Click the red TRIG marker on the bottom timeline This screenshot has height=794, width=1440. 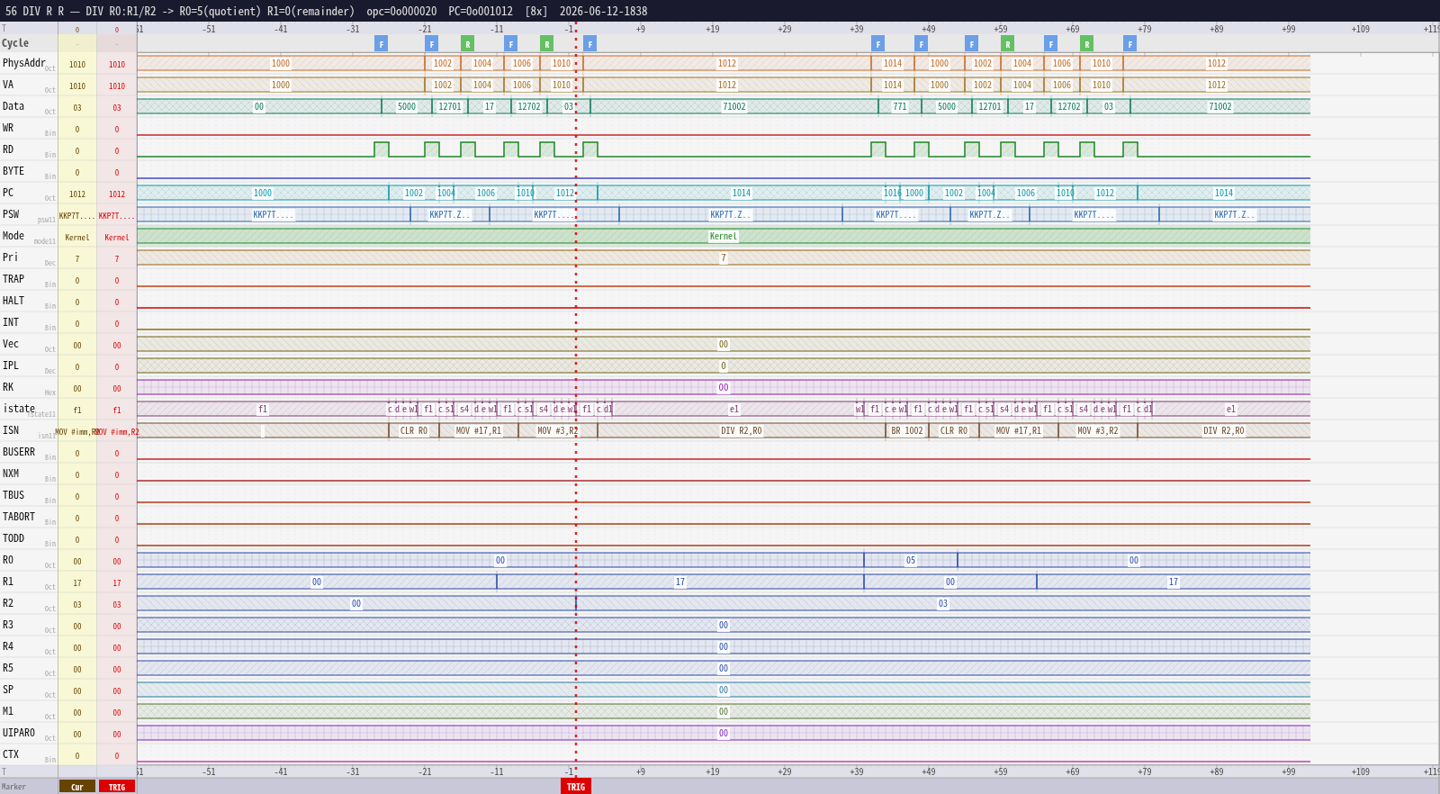click(576, 787)
